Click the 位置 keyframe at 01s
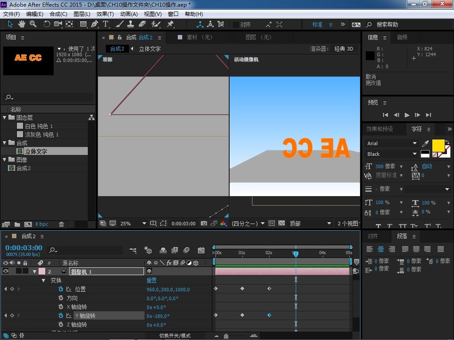This screenshot has height=340, width=454. click(243, 289)
